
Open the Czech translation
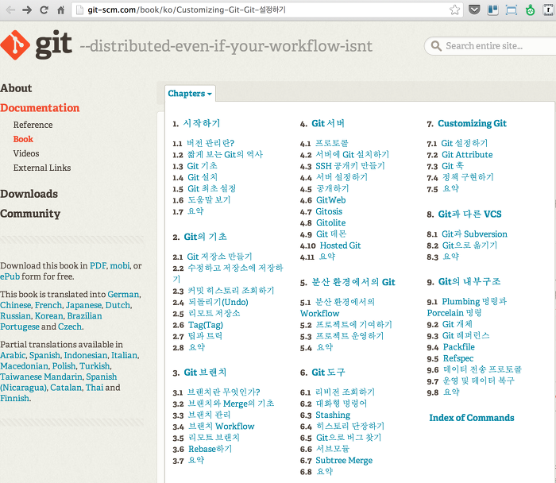click(x=70, y=327)
